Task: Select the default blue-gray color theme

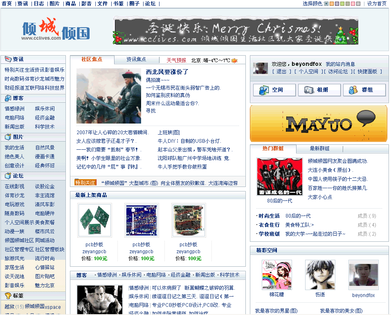Action: pos(326,4)
